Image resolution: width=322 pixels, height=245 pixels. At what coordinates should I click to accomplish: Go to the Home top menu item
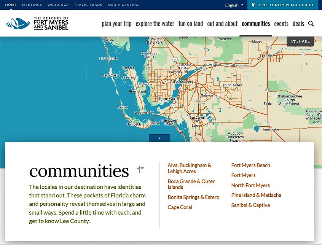click(11, 5)
